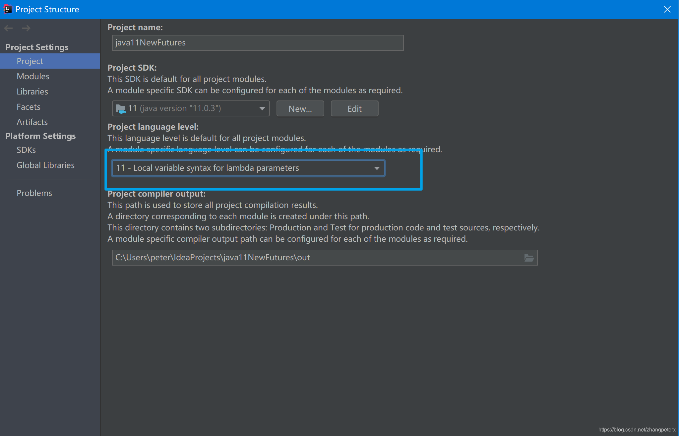Click the forward navigation arrow
This screenshot has width=679, height=436.
pos(26,28)
